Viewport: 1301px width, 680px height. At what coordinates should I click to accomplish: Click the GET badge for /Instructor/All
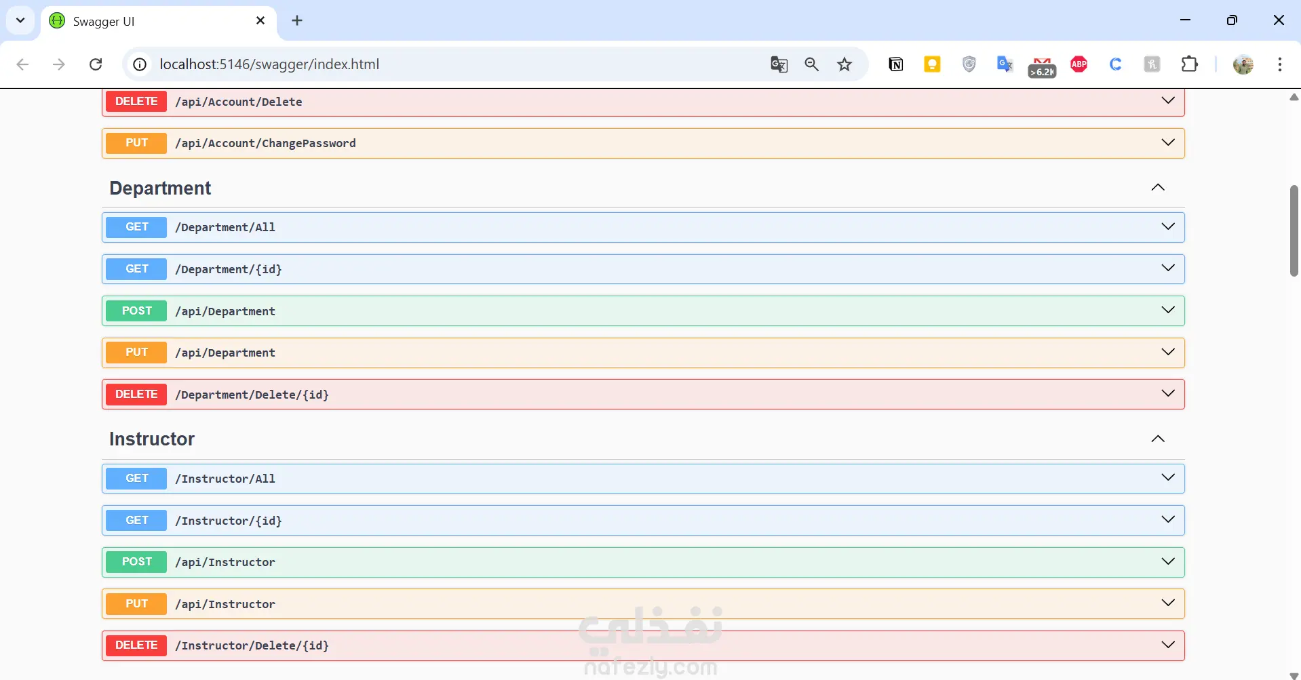(x=136, y=479)
